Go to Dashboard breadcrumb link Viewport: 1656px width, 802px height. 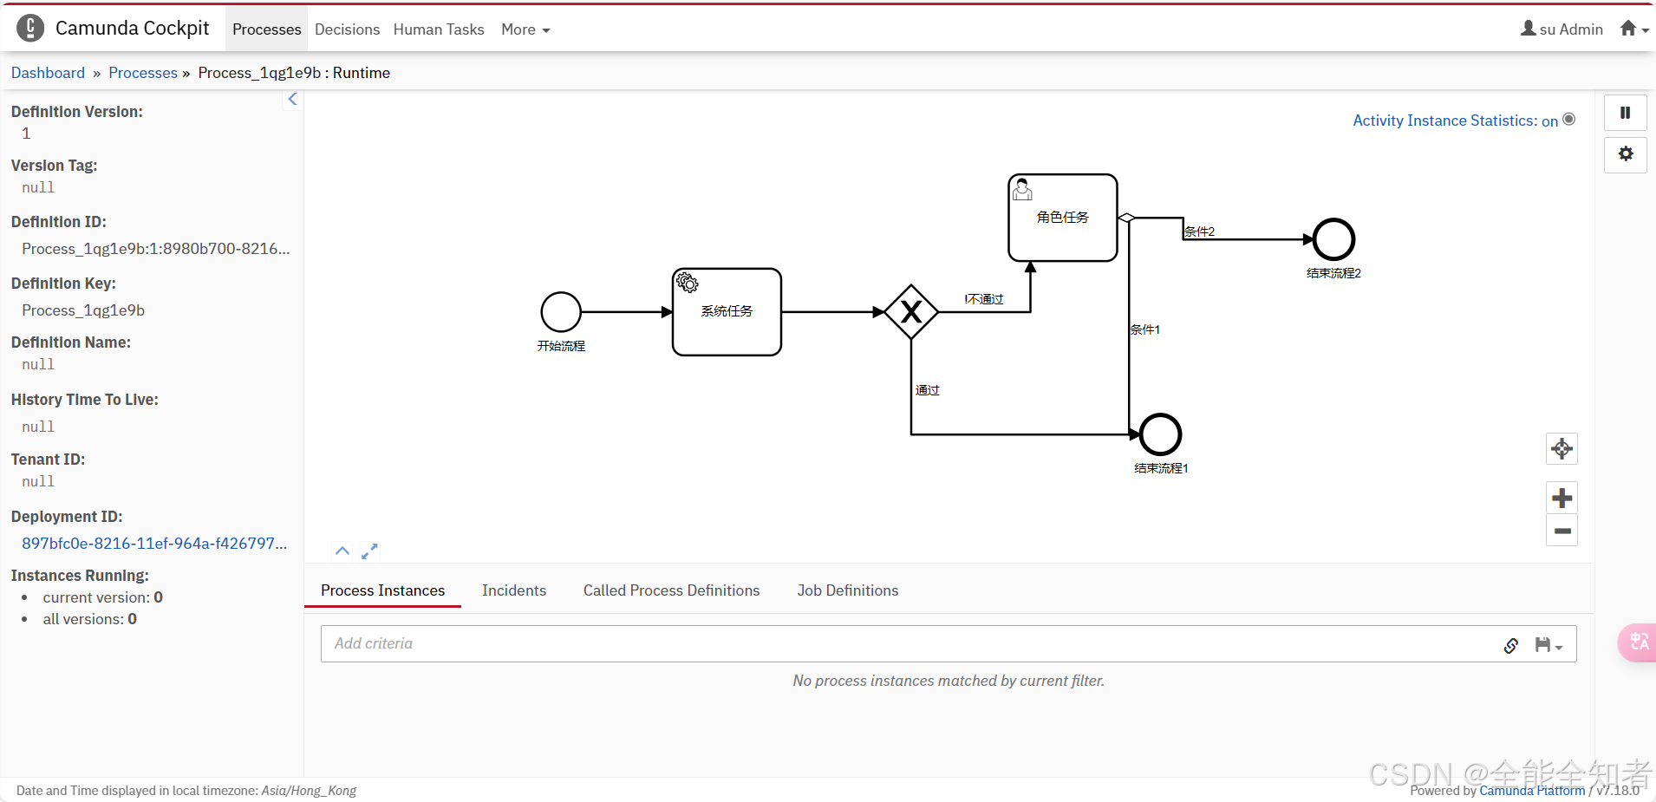(48, 73)
